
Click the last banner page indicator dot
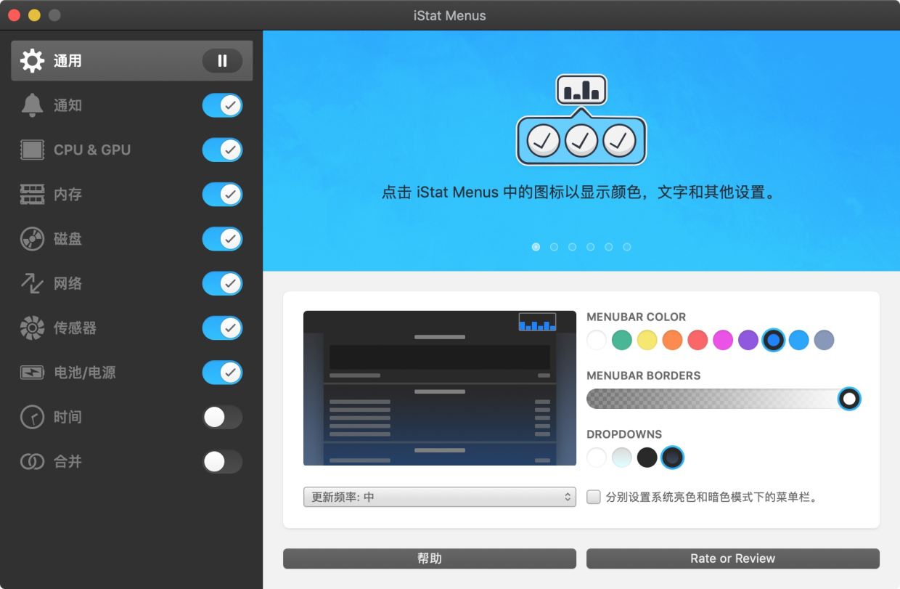tap(627, 247)
